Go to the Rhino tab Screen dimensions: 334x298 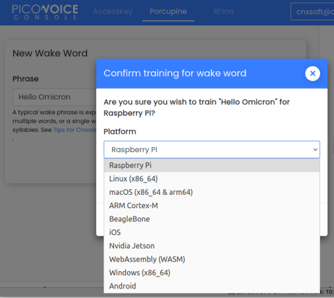pos(224,11)
